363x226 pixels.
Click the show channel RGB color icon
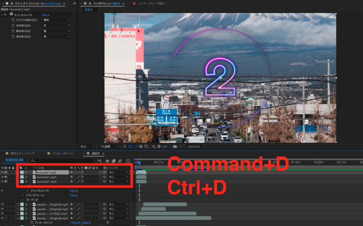coord(153,146)
